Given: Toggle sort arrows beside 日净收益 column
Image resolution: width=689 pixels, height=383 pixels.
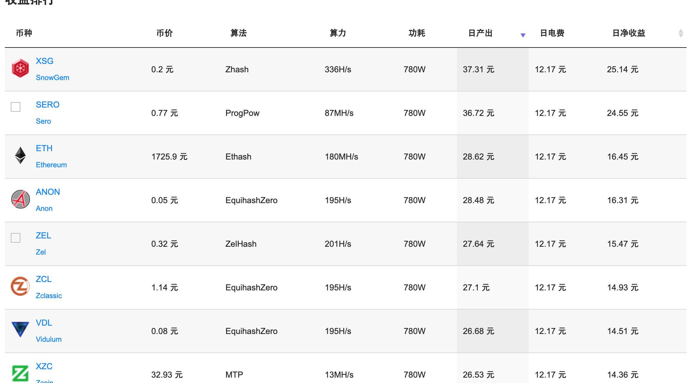Looking at the screenshot, I should point(681,33).
